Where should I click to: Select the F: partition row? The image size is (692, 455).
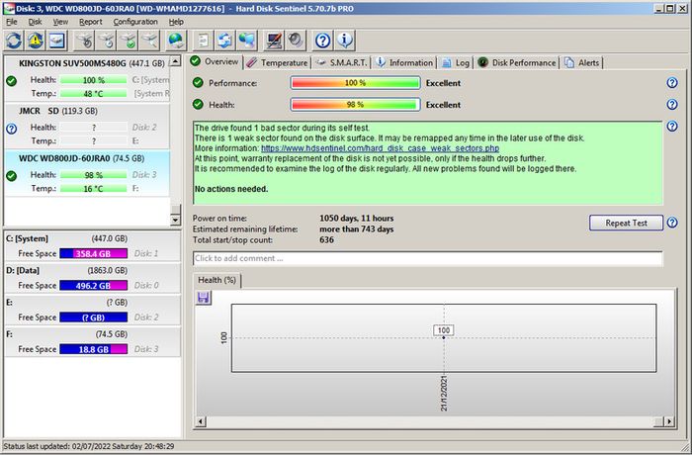pyautogui.click(x=92, y=341)
